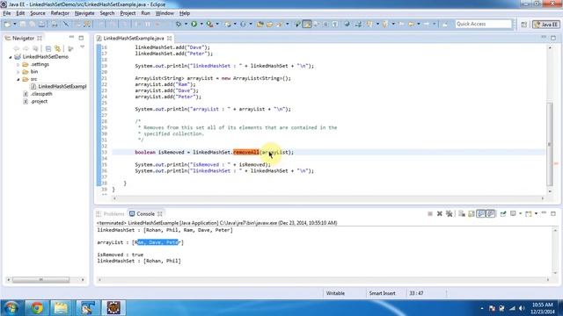This screenshot has width=563, height=316.
Task: Select LinkedHashSetExample file in Navigator tree
Action: point(62,86)
